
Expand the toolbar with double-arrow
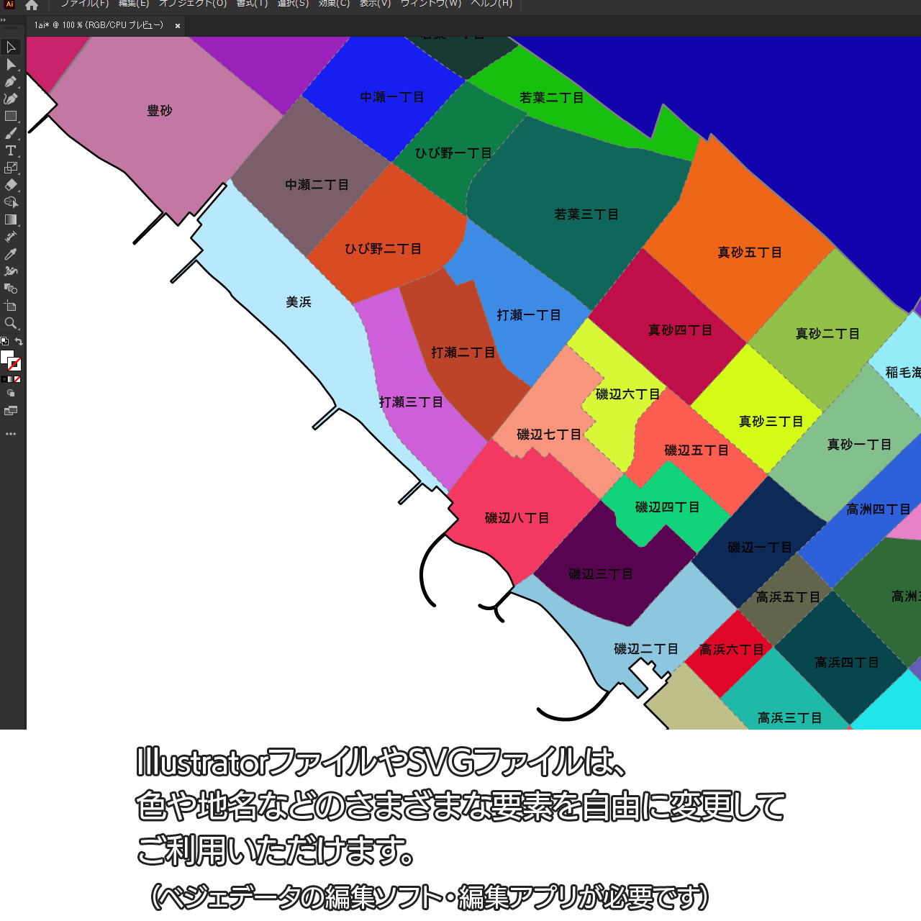[x=4, y=20]
